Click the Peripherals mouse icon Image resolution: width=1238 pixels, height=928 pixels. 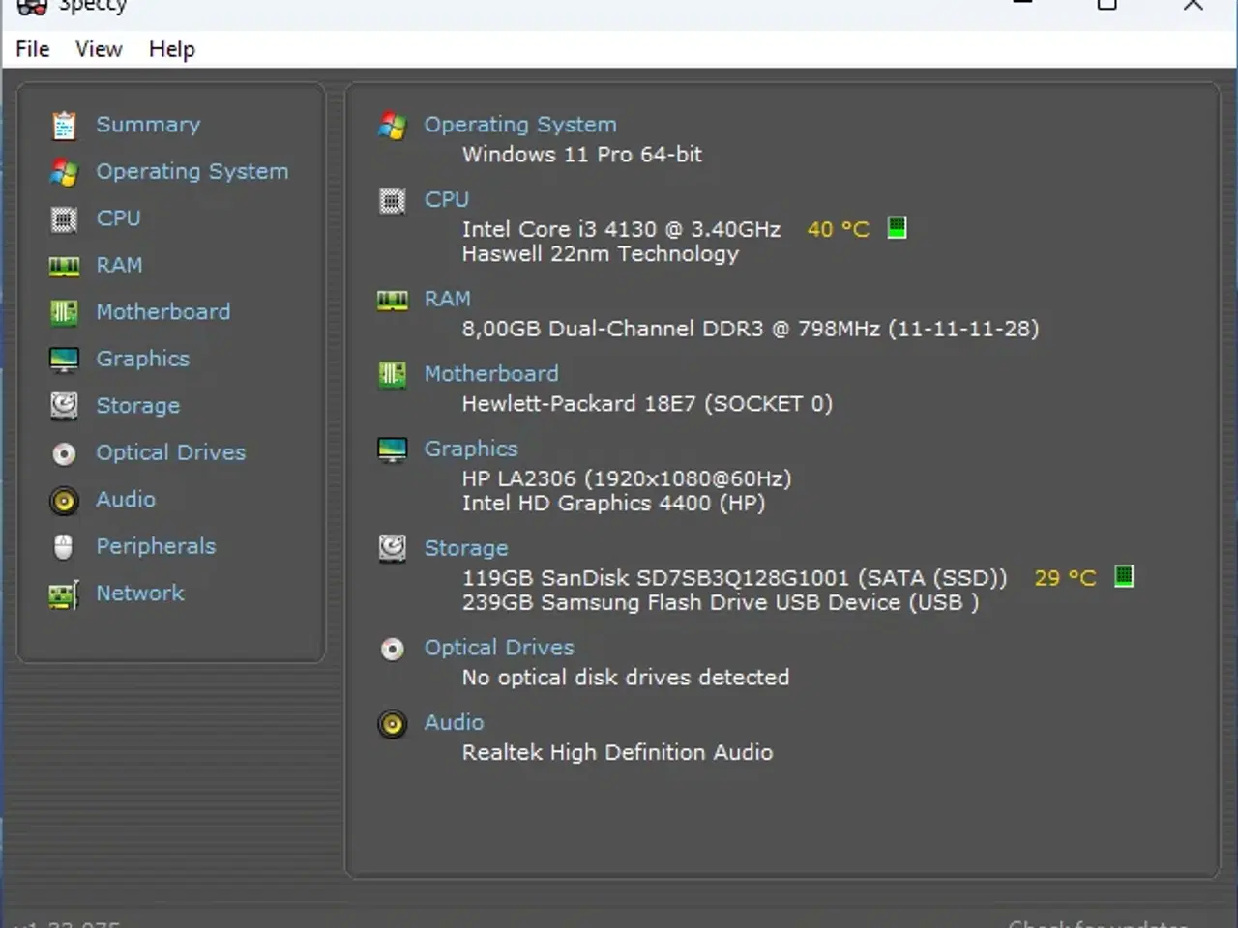64,546
